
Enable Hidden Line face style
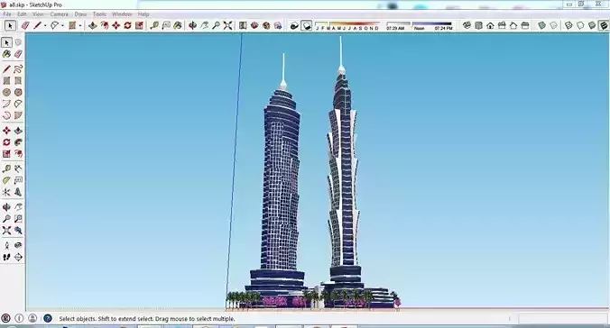point(580,25)
